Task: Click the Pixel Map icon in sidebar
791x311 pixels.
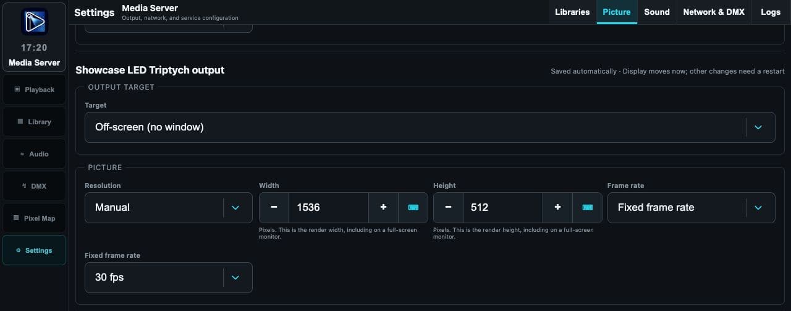Action: tap(17, 218)
